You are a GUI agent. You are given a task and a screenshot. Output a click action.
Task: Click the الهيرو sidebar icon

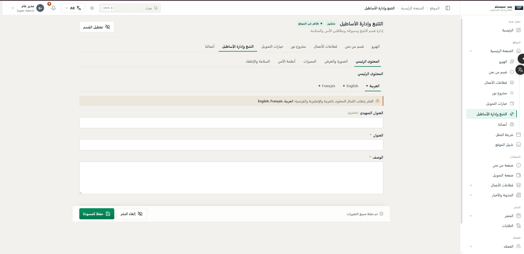point(512,62)
